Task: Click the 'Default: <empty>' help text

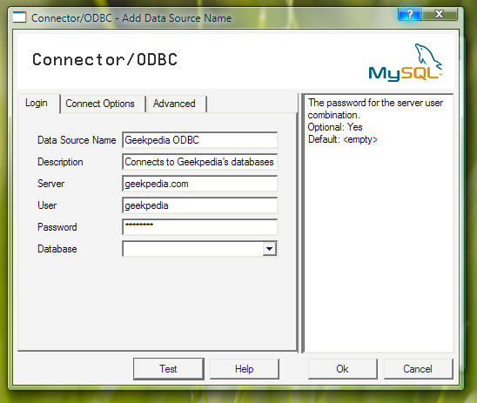Action: [343, 139]
